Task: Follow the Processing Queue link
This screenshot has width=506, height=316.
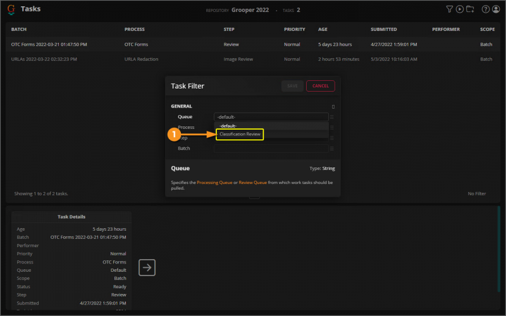Action: [x=215, y=182]
